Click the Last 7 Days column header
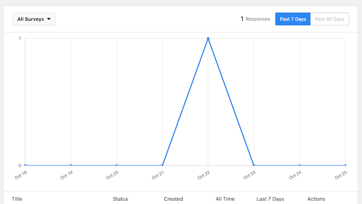The image size is (362, 204). point(270,199)
